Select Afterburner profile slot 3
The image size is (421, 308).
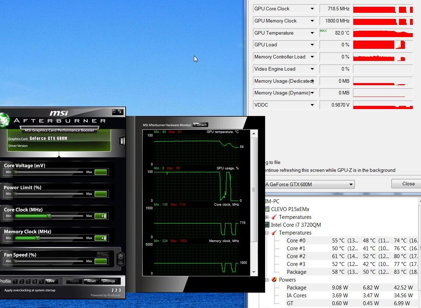[x=28, y=281]
